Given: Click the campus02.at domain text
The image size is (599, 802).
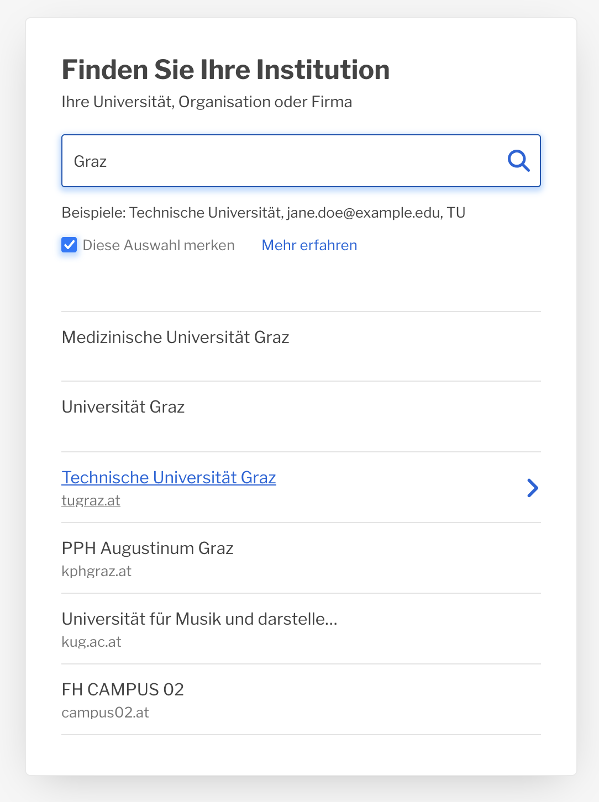Looking at the screenshot, I should coord(106,713).
